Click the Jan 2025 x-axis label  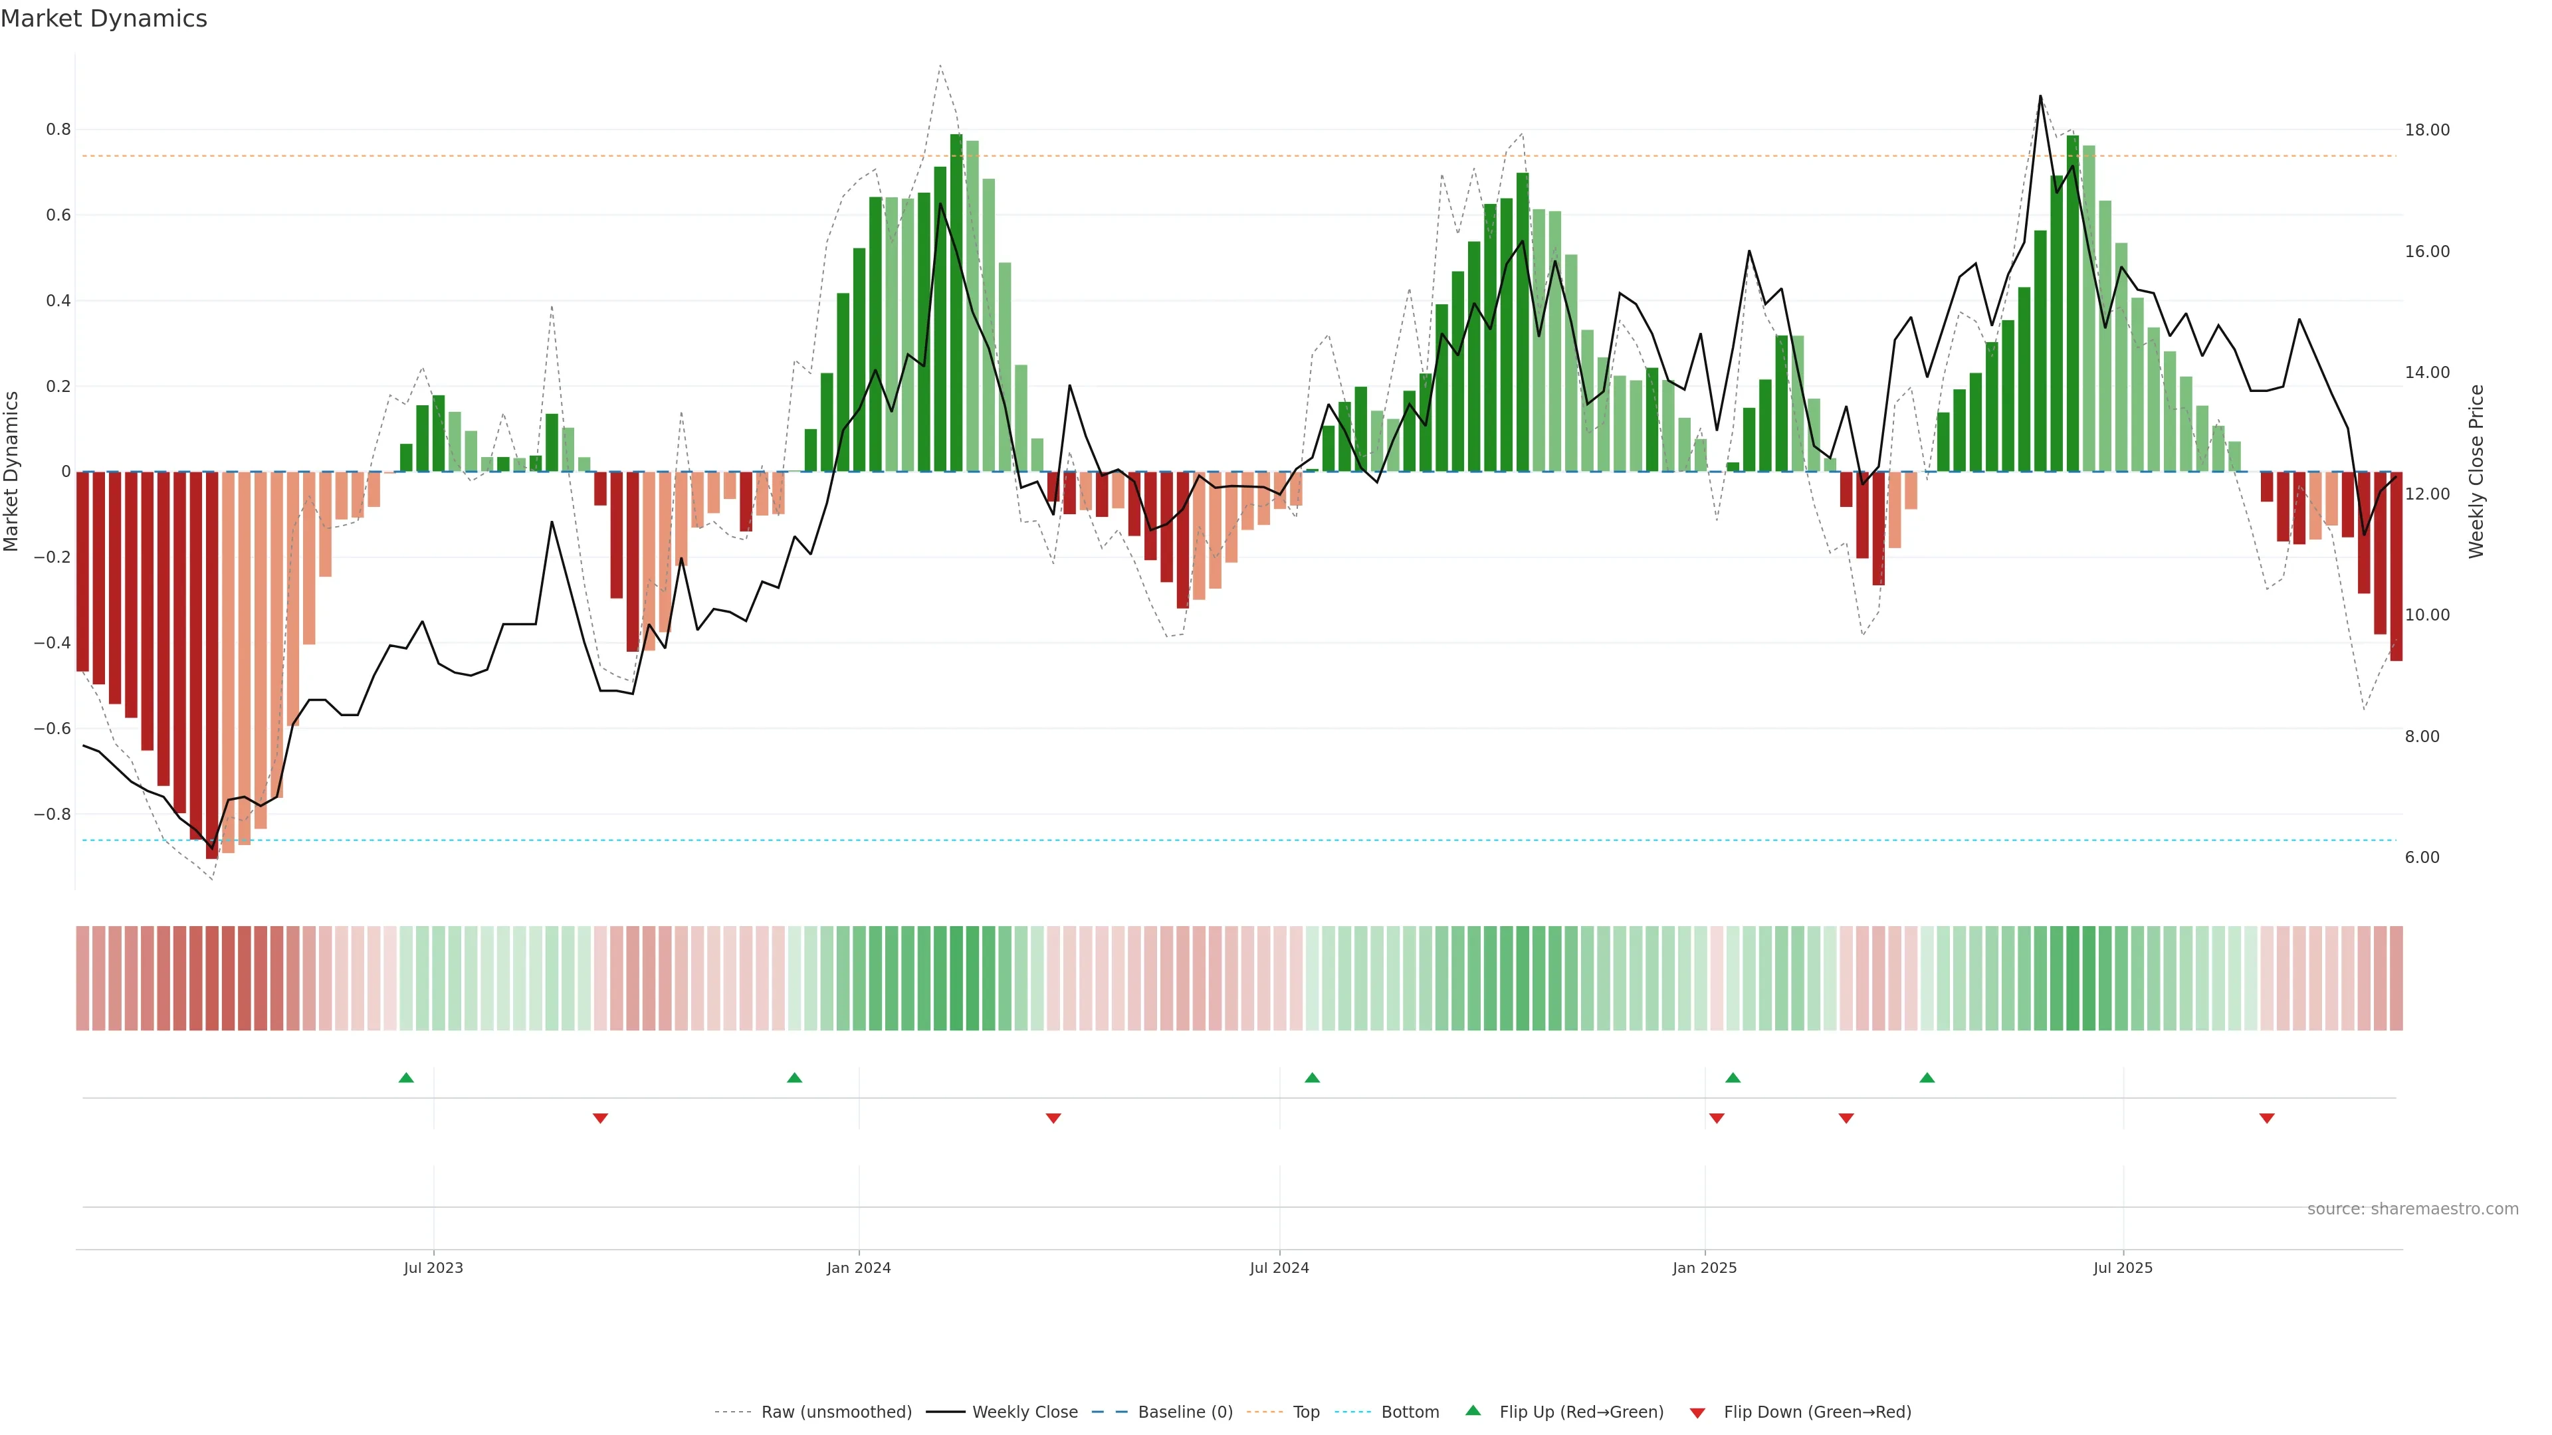[1704, 1268]
